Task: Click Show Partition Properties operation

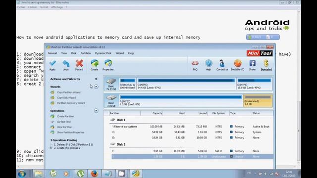Action: pos(70,133)
